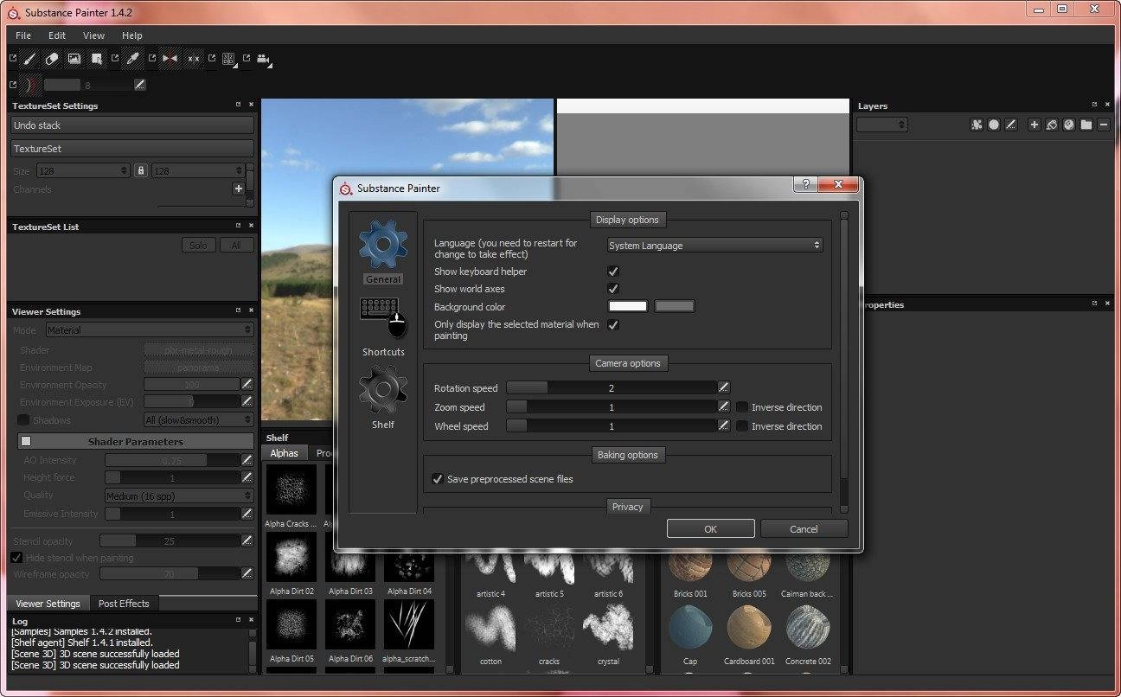Select the Geometry selection tool

[x=97, y=59]
